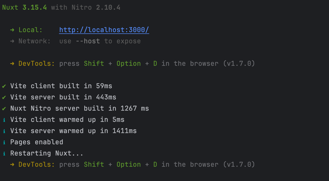Click the yellow arrow before first DevTools line
Image resolution: width=329 pixels, height=181 pixels.
(12, 64)
